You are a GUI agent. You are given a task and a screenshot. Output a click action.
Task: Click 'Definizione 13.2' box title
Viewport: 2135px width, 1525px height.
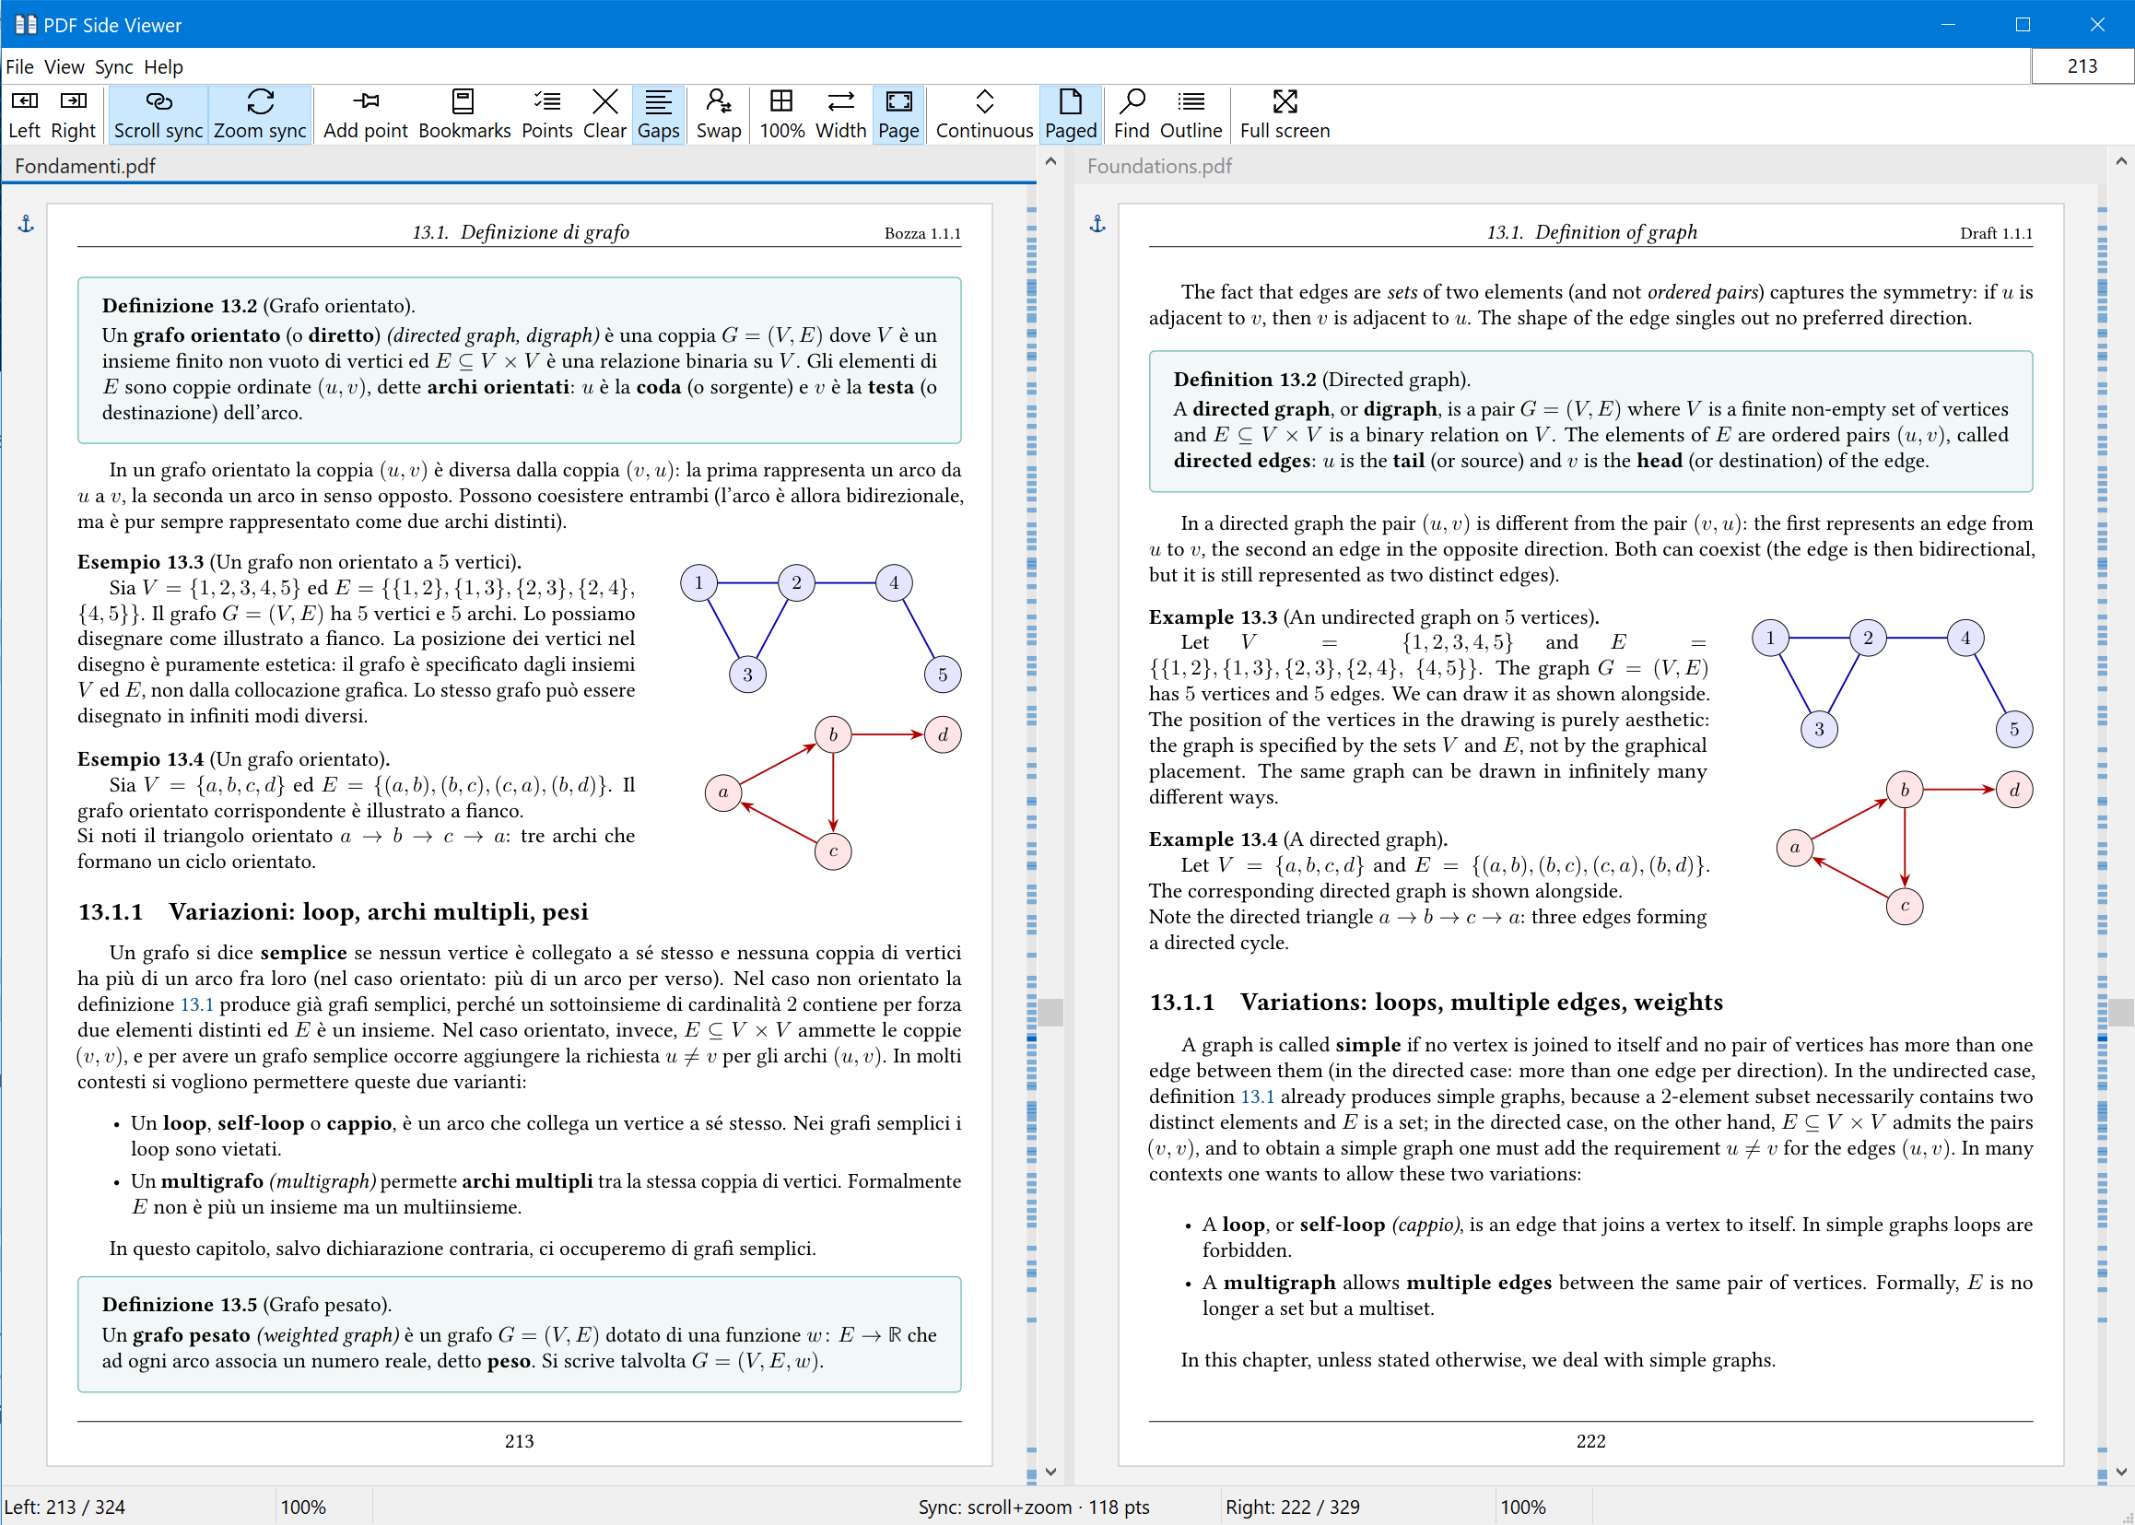point(180,305)
